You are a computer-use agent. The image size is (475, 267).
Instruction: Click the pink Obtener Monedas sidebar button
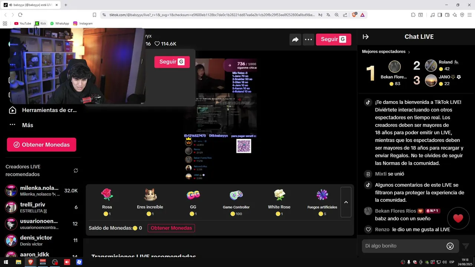click(x=42, y=145)
